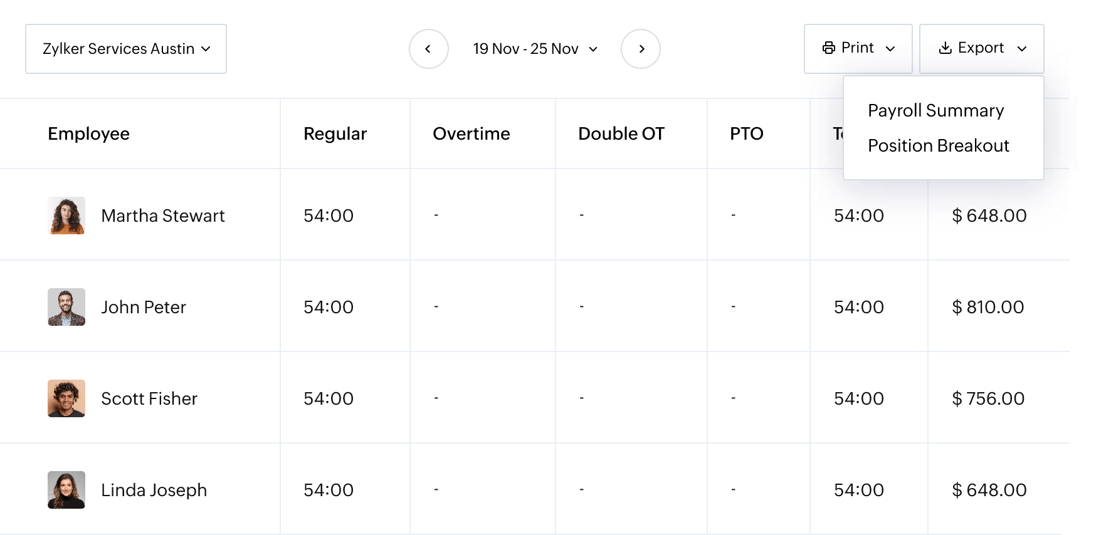Click the Employee column header
Screen dimensions: 1101x535
pos(88,133)
